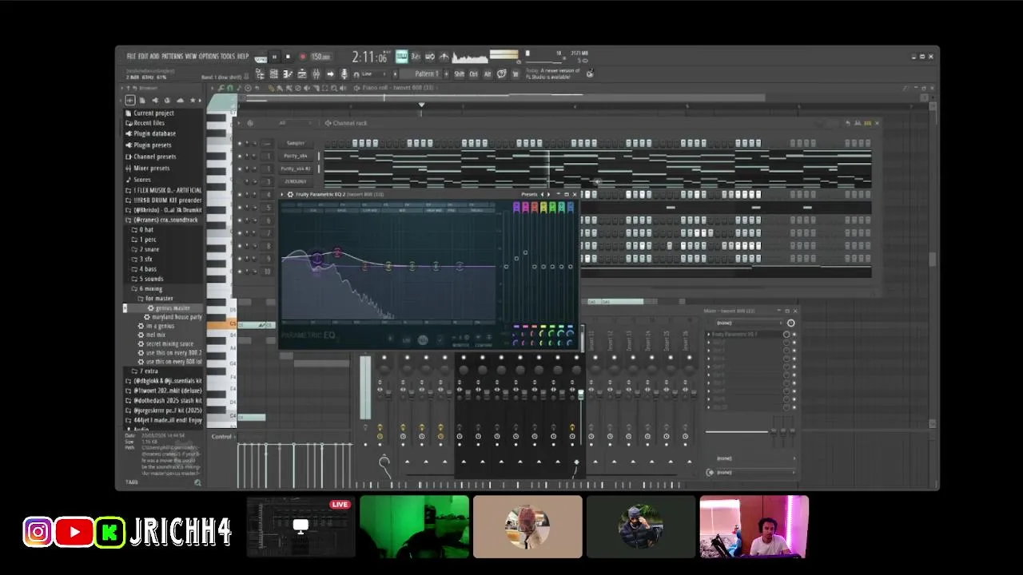Screen dimensions: 1023x575
Task: Open the mixer input '(none)' dropdown
Action: (x=747, y=323)
